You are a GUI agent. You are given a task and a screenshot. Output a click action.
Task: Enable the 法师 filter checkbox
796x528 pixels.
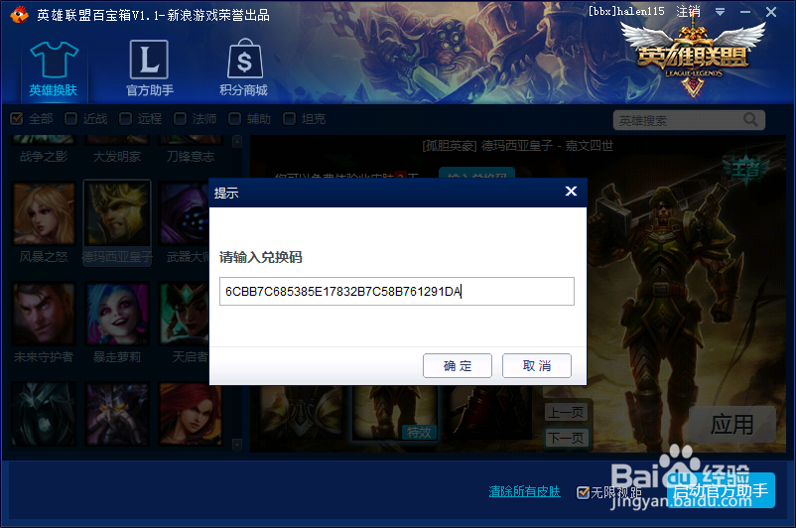coord(181,119)
